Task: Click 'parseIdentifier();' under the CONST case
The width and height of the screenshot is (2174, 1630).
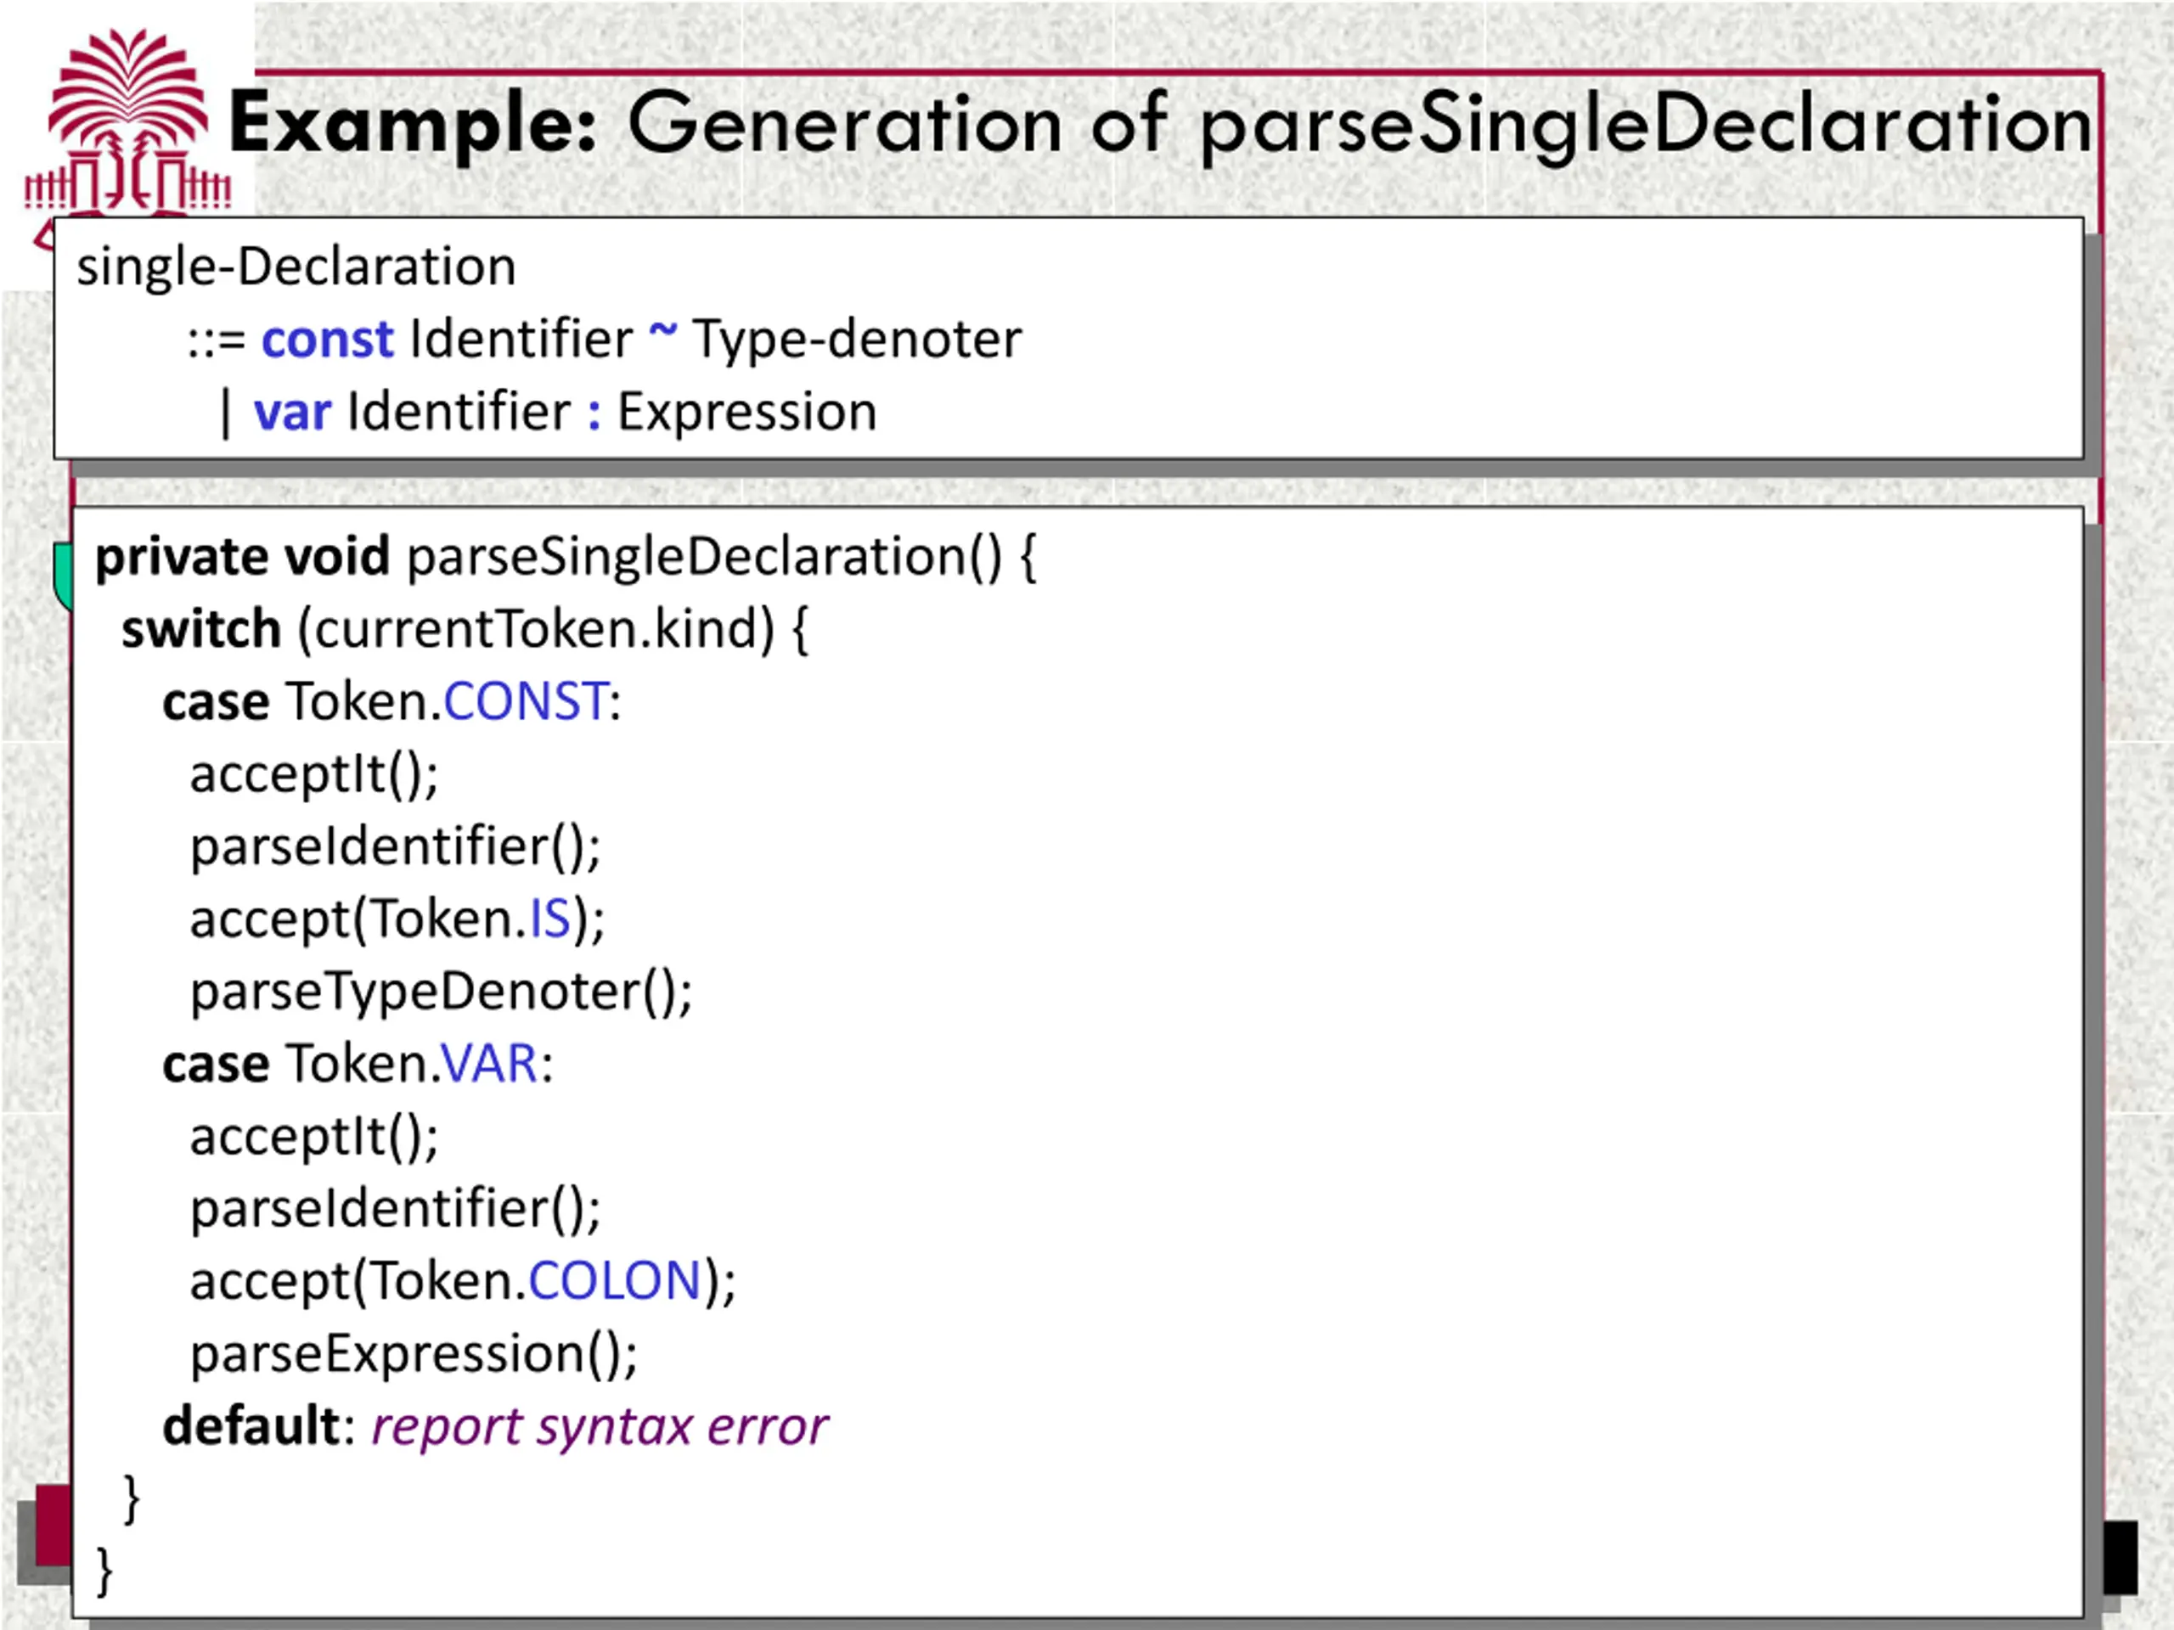Action: [x=395, y=847]
